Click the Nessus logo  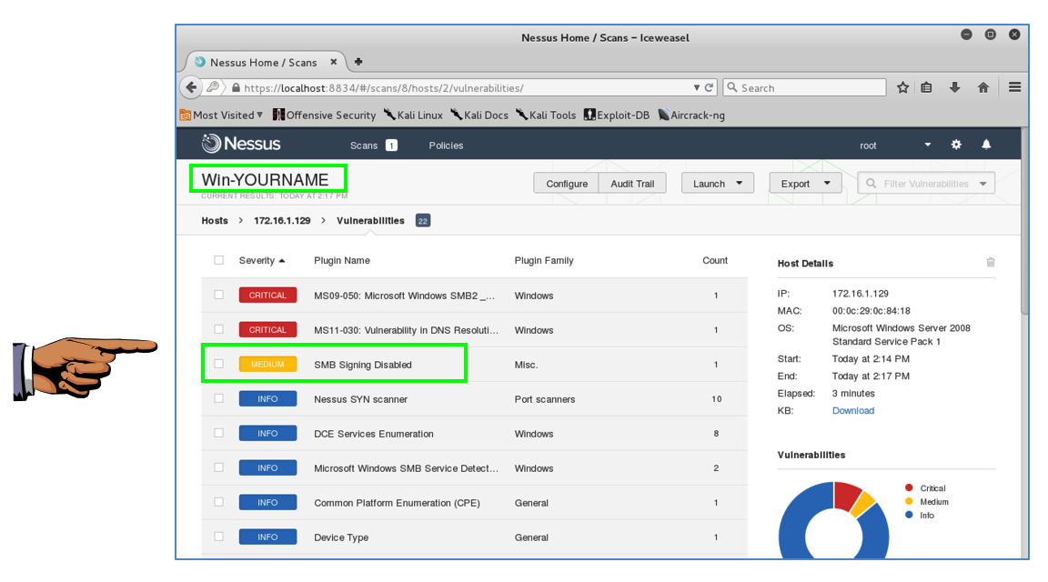(x=241, y=144)
